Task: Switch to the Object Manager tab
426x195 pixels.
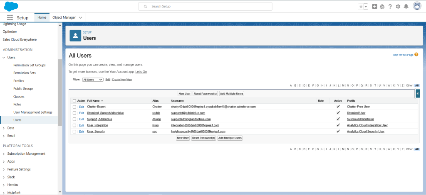Action: pyautogui.click(x=64, y=17)
